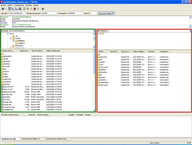The width and height of the screenshot is (192, 145).
Task: Click the remote cgi-bin folder icon
Action: [99, 62]
